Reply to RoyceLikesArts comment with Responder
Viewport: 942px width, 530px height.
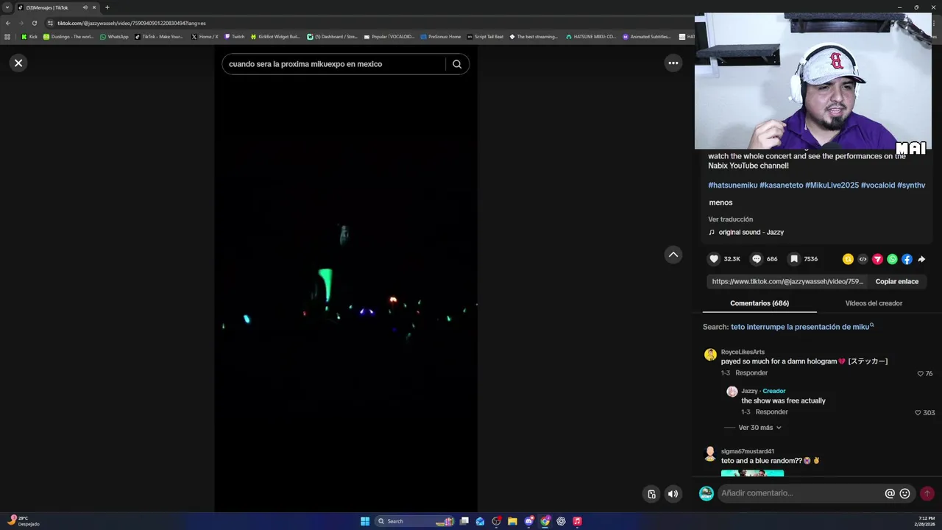click(751, 373)
